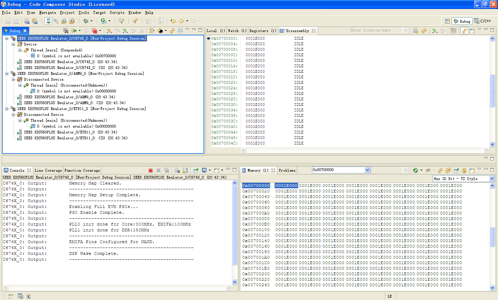Click the Refresh icon in Memory view

click(440, 170)
